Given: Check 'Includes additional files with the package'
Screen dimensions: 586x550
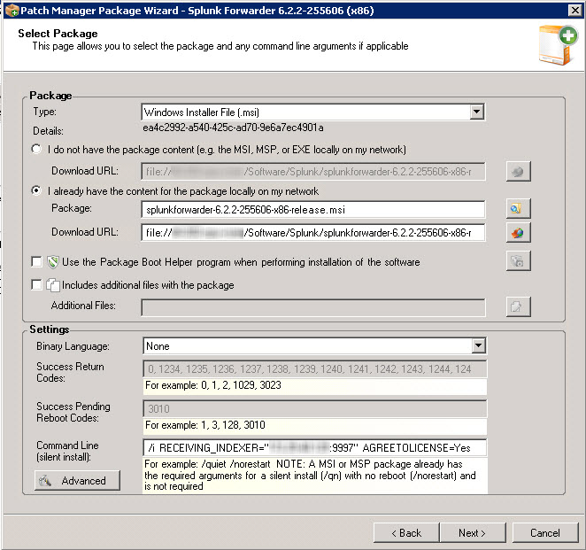Looking at the screenshot, I should [36, 284].
